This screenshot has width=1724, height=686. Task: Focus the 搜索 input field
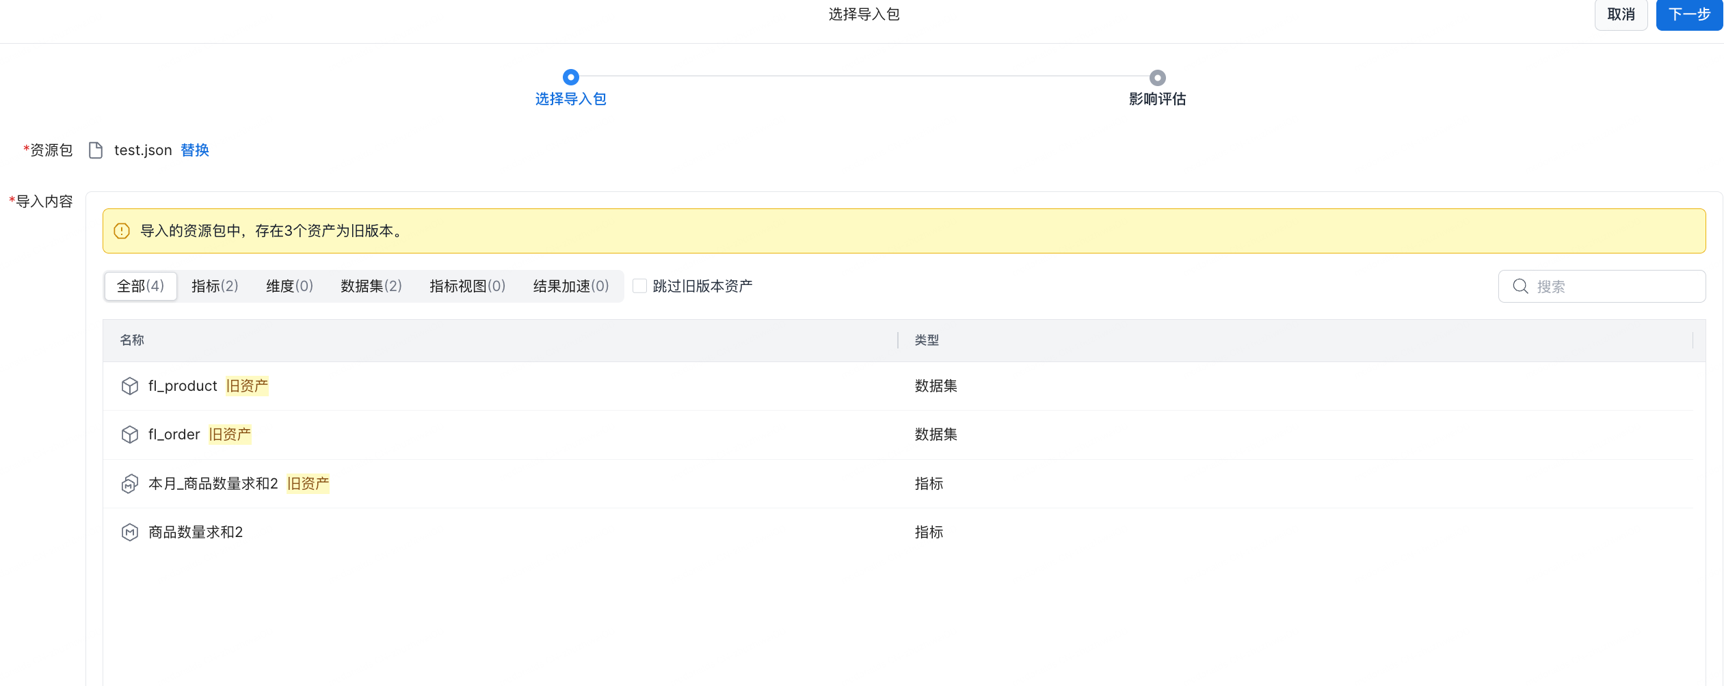(x=1614, y=286)
